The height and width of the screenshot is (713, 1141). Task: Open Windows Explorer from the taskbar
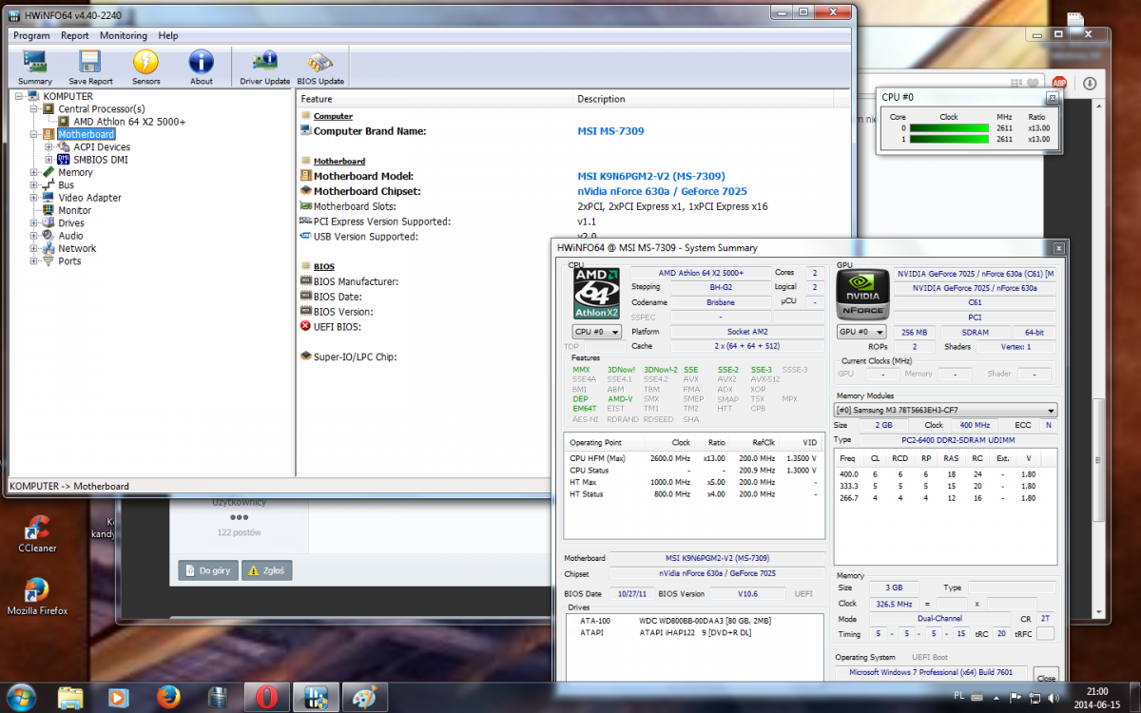[69, 697]
